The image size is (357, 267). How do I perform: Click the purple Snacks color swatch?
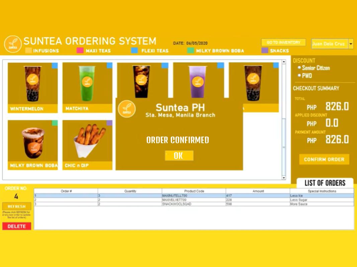coord(265,50)
